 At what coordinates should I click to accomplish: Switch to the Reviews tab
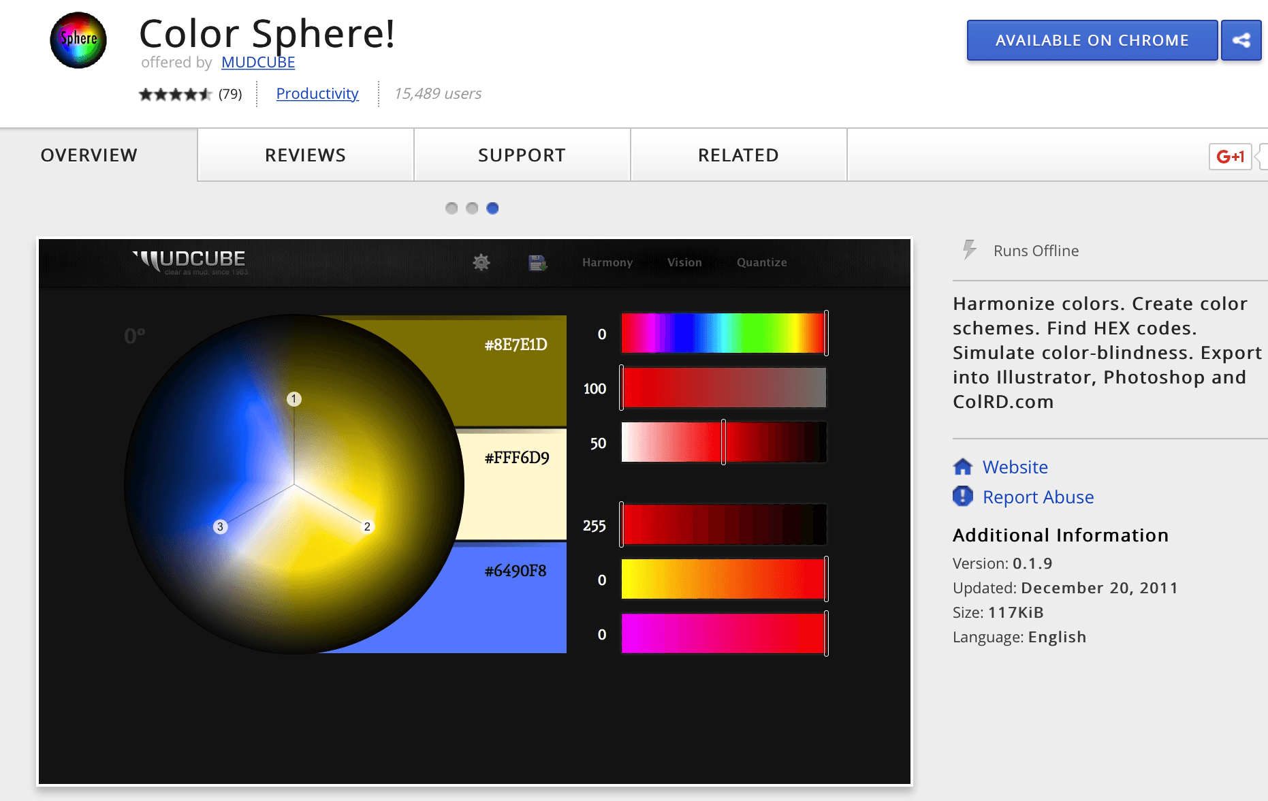[x=306, y=155]
